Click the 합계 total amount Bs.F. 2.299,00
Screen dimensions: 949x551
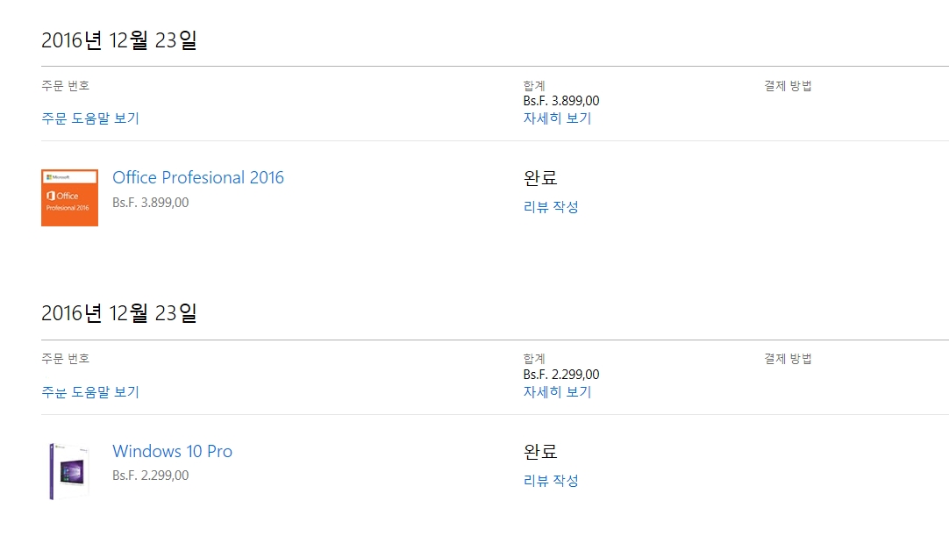561,375
